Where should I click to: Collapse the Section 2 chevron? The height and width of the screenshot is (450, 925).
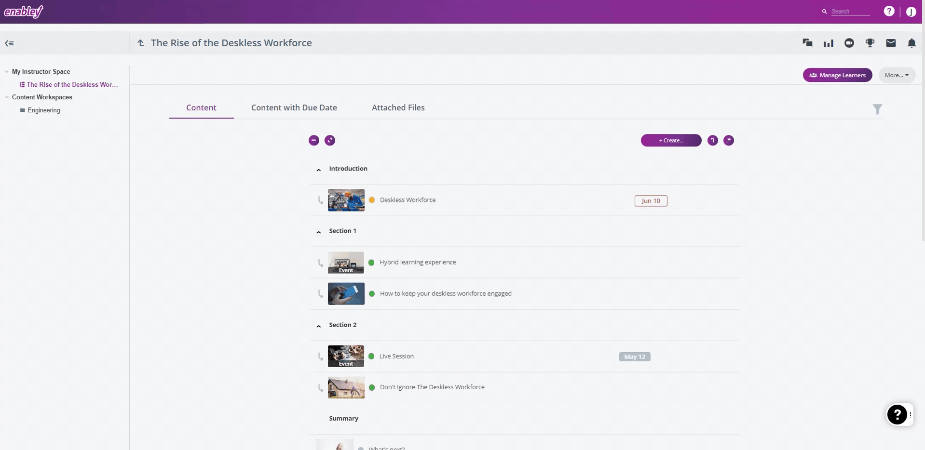tap(318, 326)
